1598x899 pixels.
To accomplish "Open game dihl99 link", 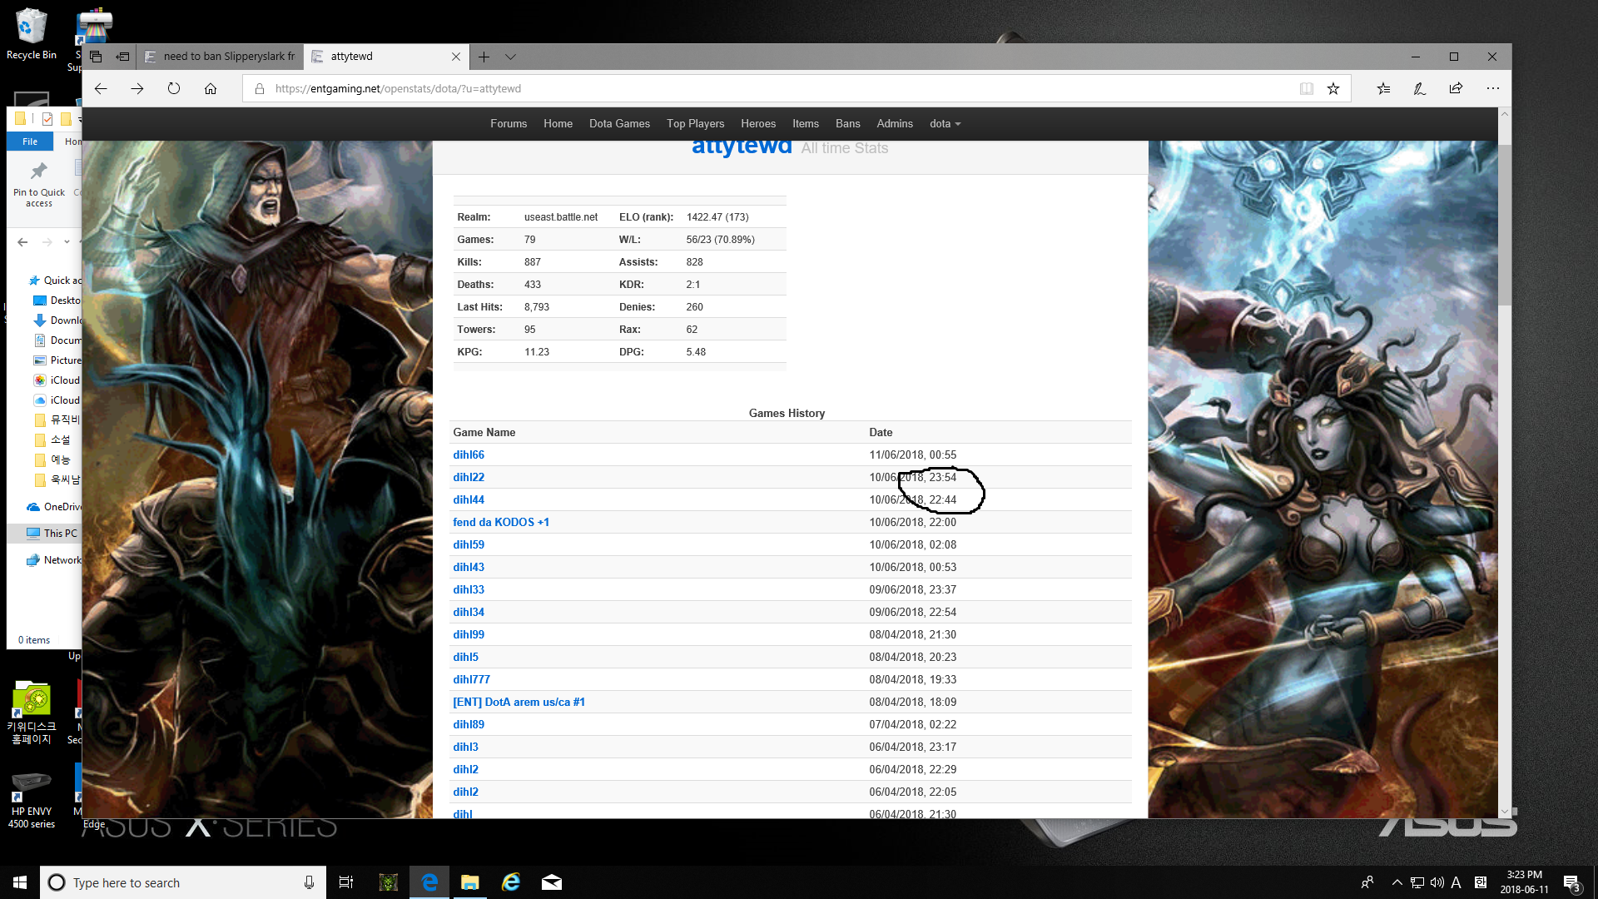I will tap(469, 635).
